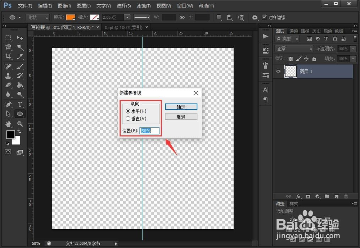
Task: Click the 取消 button in dialog
Action: tap(181, 117)
